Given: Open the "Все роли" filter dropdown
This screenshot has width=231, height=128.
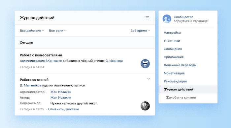Looking at the screenshot, I should click(x=58, y=31).
